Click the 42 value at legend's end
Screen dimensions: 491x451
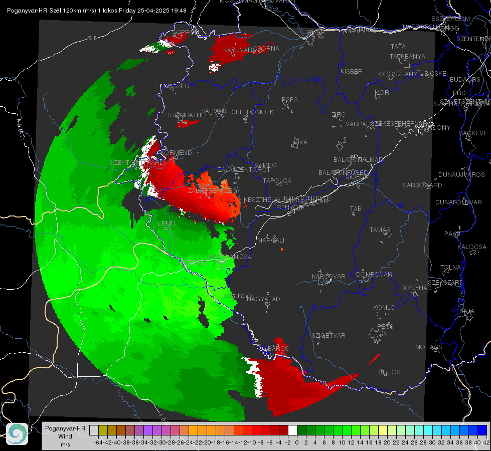(x=486, y=442)
